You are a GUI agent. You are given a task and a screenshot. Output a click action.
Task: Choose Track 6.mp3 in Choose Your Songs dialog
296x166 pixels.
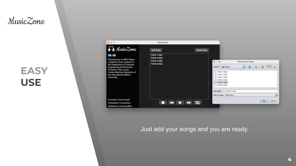pyautogui.click(x=221, y=85)
